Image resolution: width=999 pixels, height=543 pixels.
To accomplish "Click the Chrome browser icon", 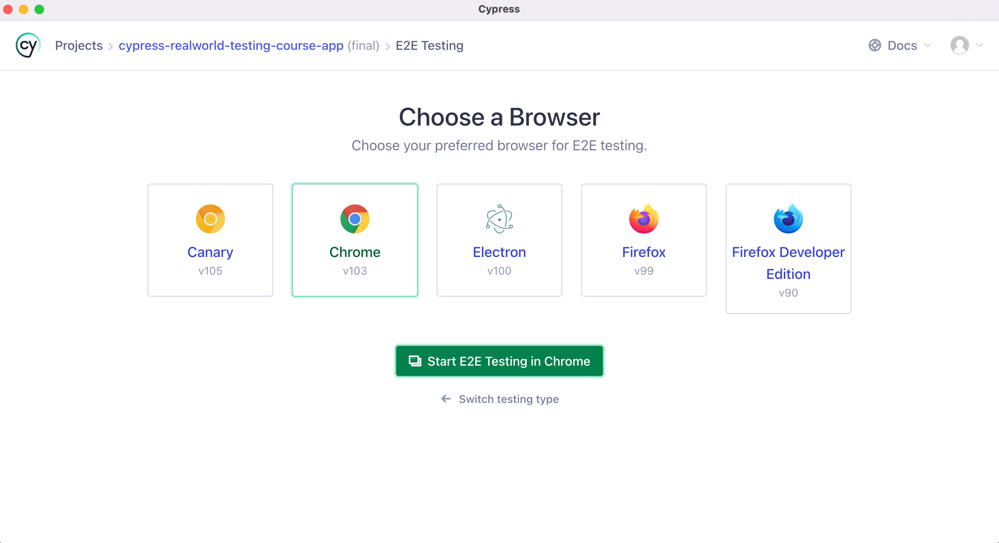I will 355,219.
